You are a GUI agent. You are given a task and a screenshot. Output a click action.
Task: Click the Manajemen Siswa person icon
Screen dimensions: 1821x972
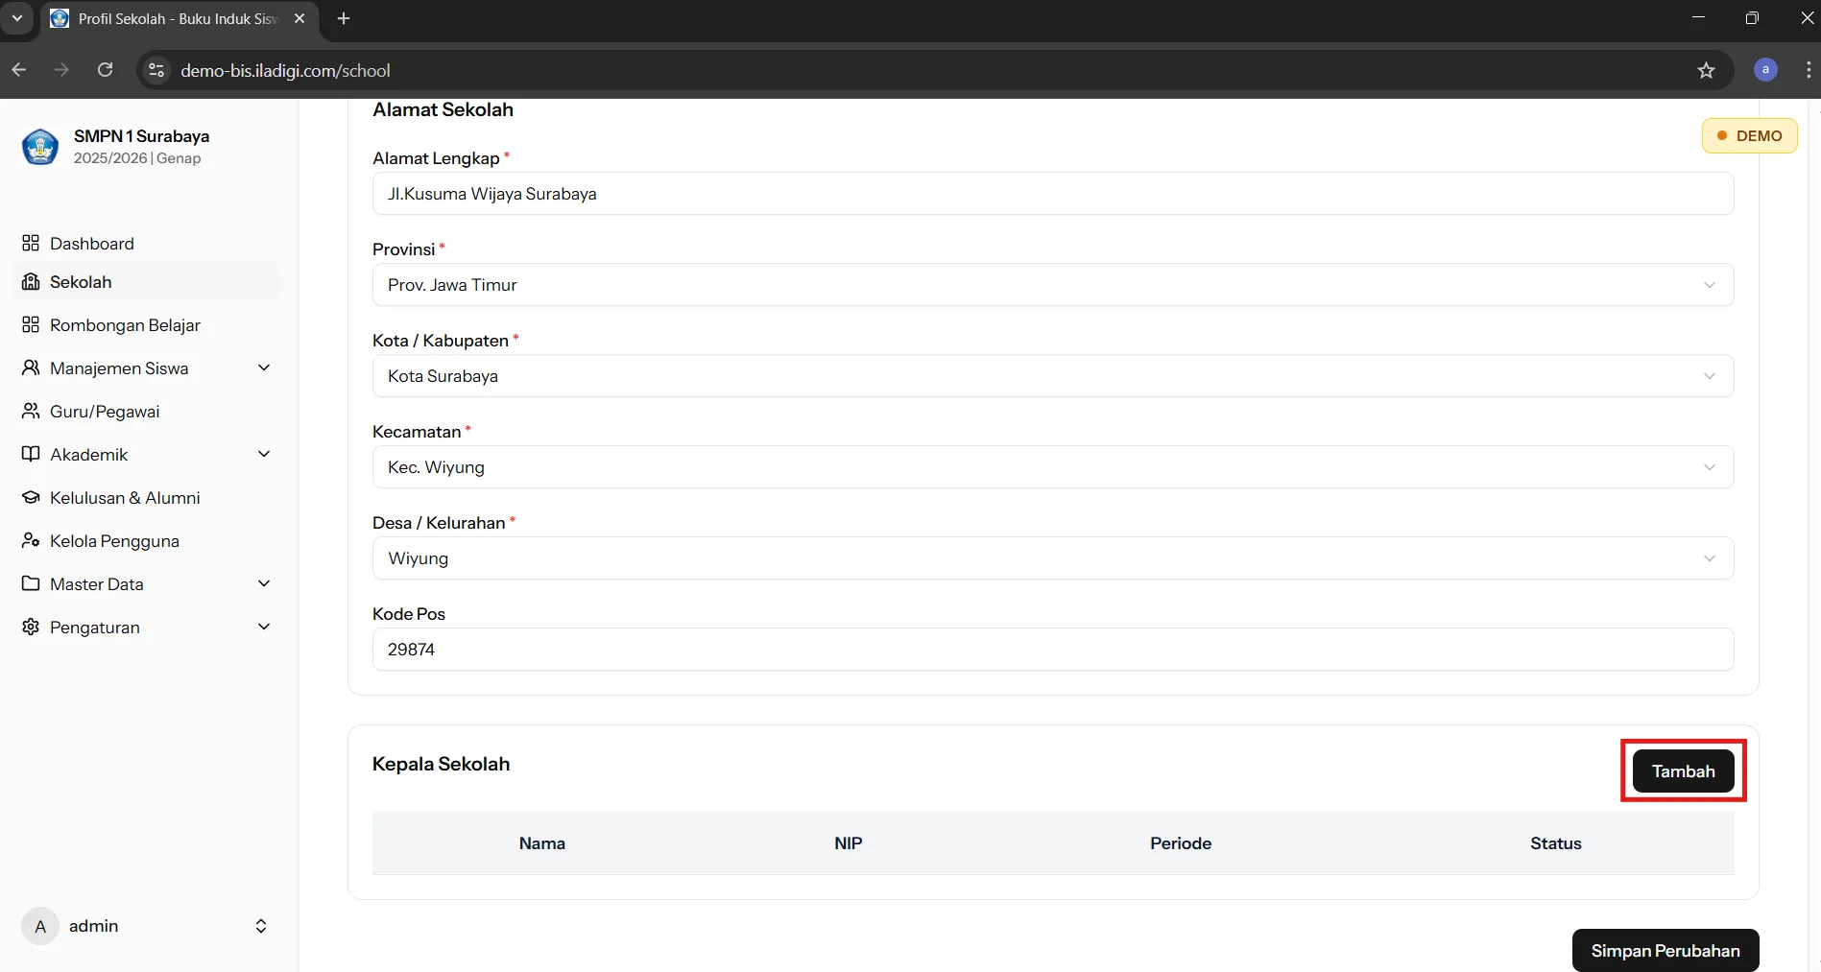31,367
